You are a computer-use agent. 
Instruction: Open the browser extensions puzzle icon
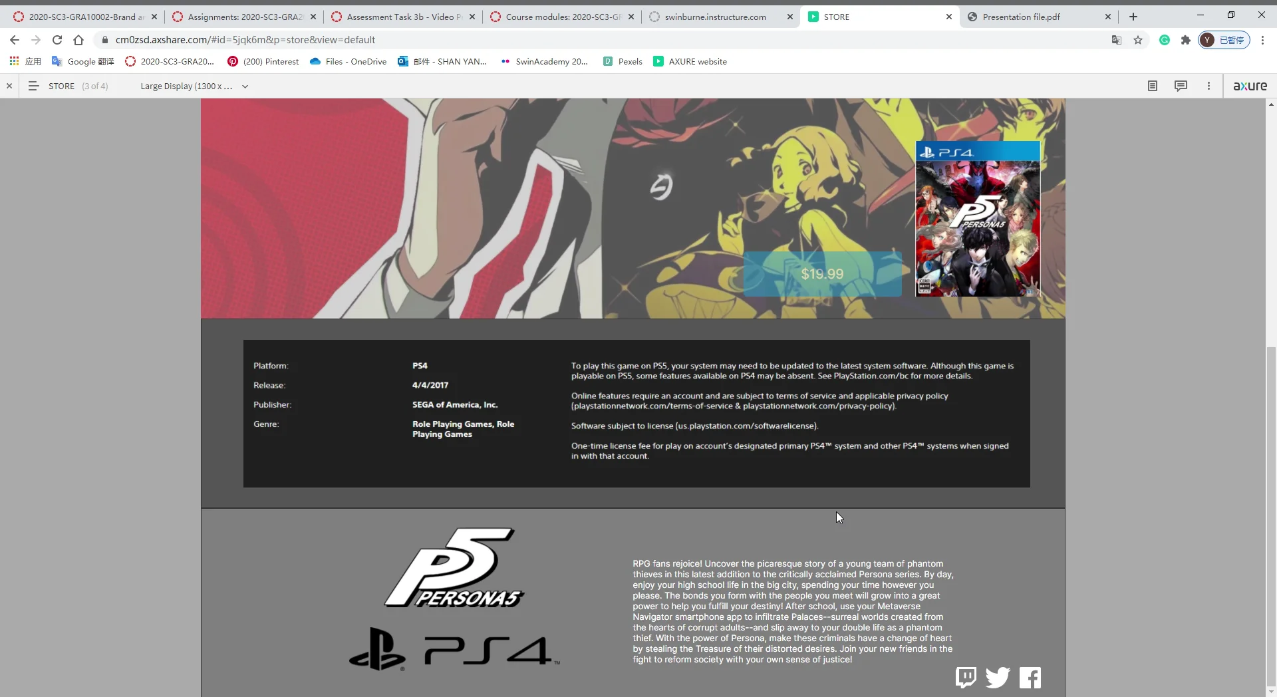pyautogui.click(x=1185, y=40)
